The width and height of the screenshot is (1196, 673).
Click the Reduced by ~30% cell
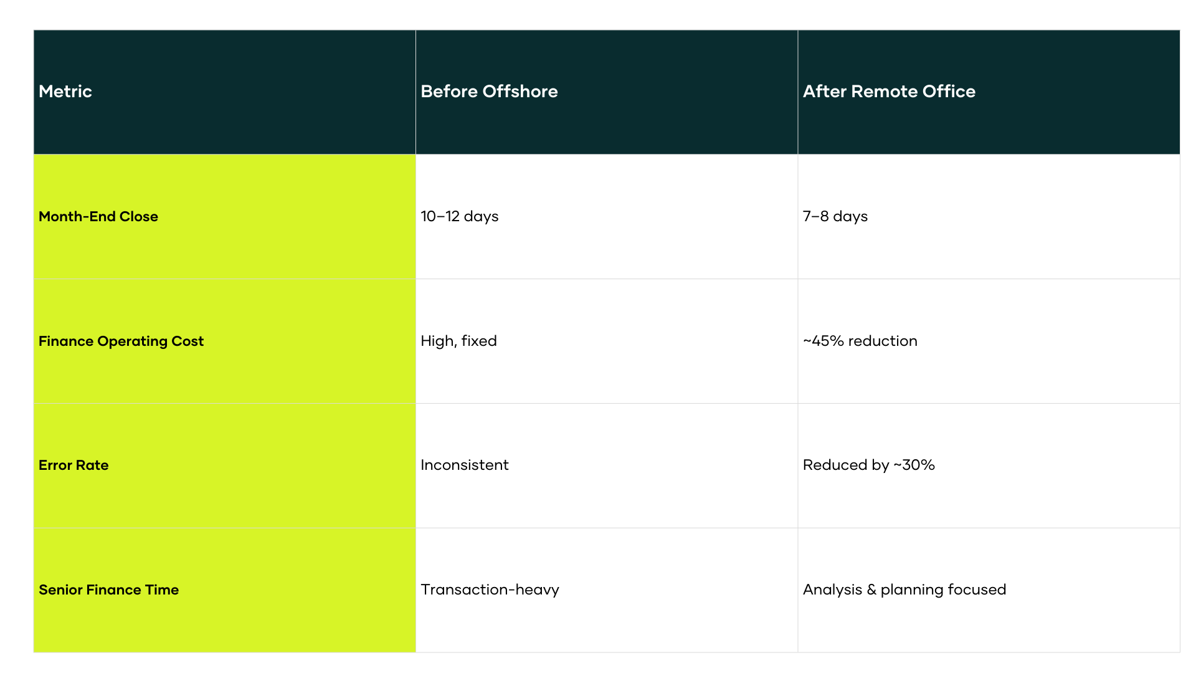tap(868, 465)
